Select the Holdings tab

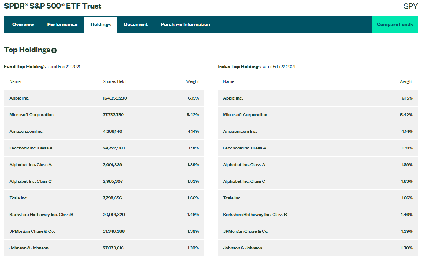click(x=100, y=24)
